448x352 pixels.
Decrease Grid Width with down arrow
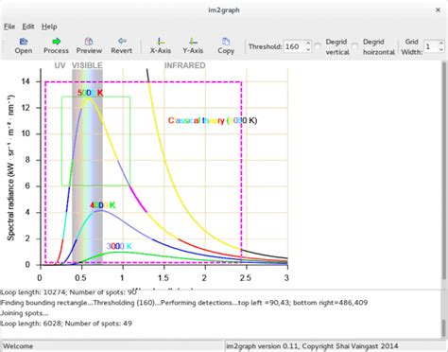click(441, 49)
